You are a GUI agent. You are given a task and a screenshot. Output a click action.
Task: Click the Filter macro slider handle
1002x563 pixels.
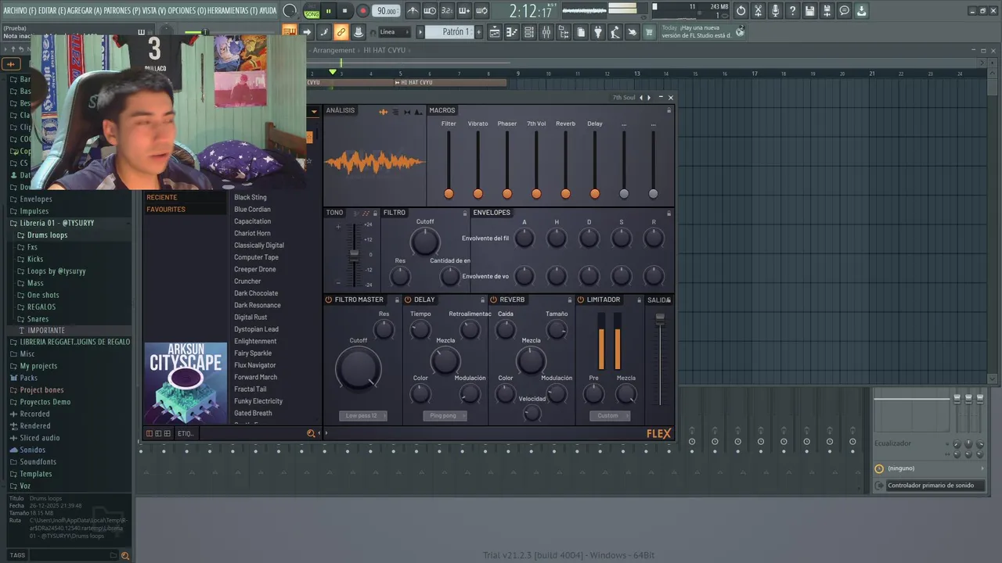point(449,193)
